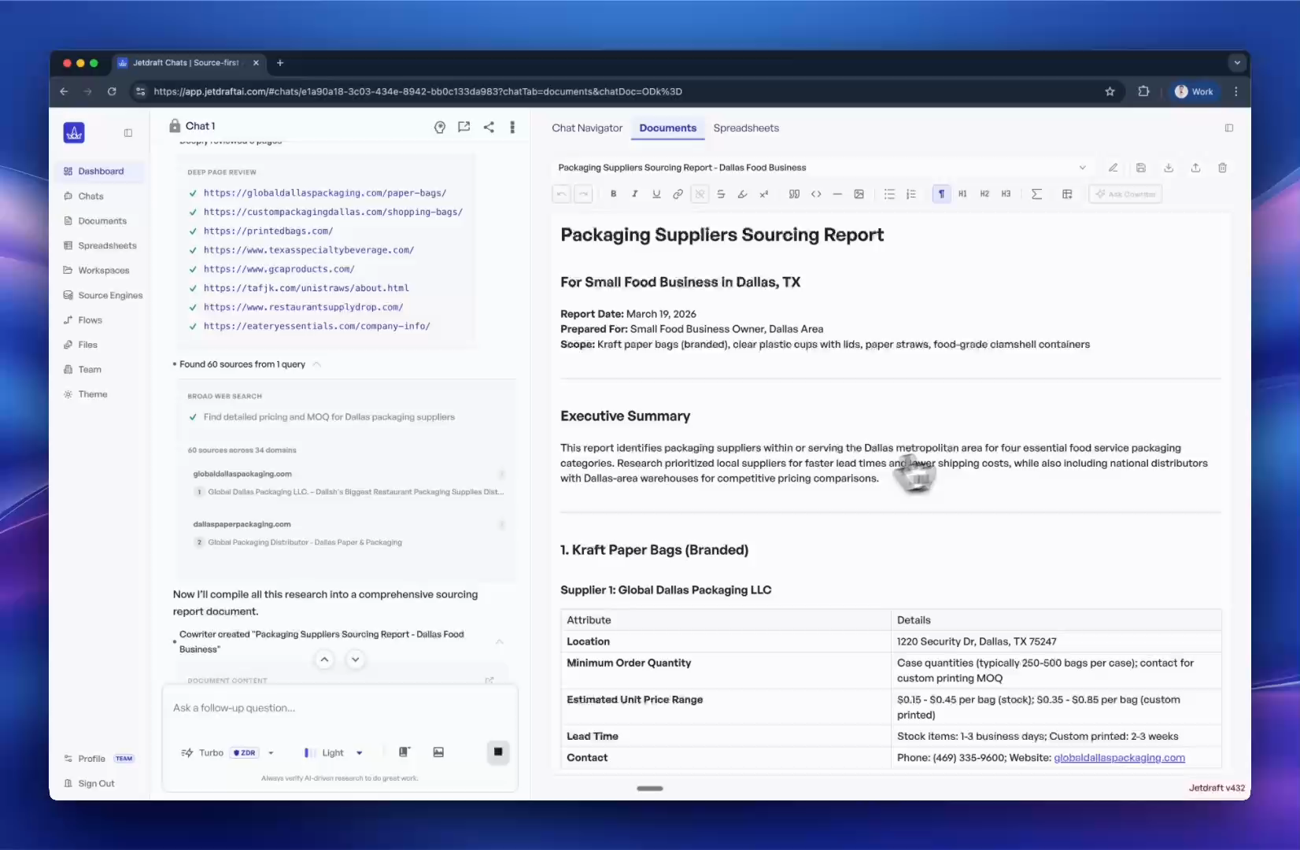Delete the document using the trash icon
The width and height of the screenshot is (1300, 850).
(1222, 168)
